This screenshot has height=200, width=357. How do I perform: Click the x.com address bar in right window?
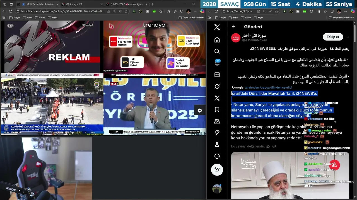(x=240, y=11)
